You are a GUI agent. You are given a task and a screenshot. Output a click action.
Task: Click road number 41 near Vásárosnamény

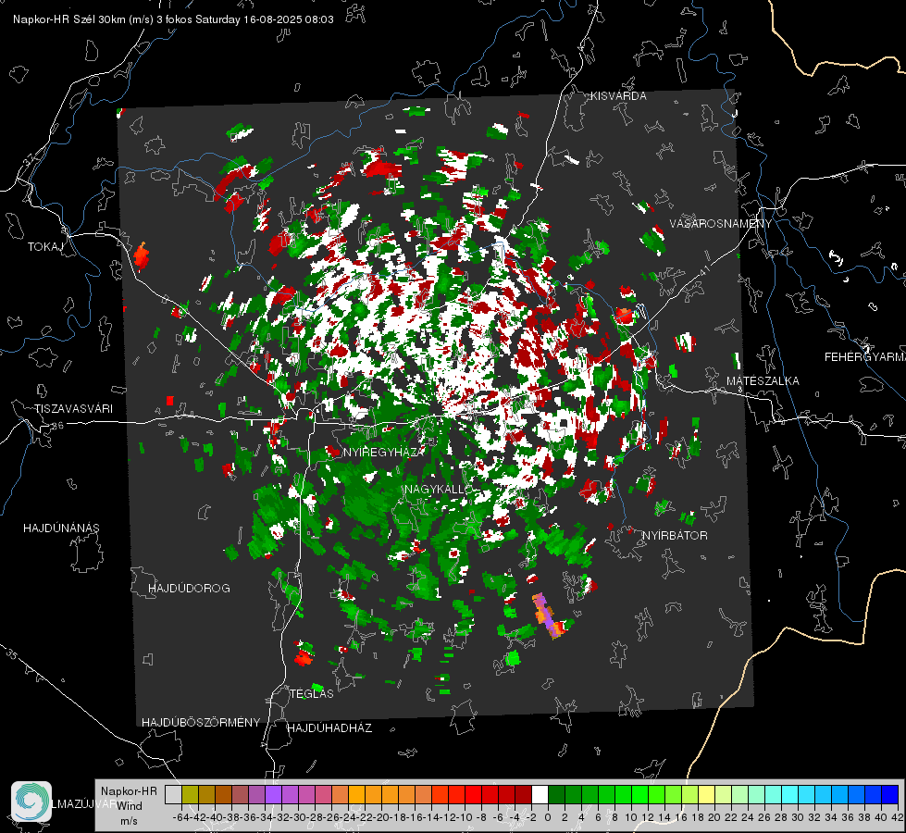point(703,270)
